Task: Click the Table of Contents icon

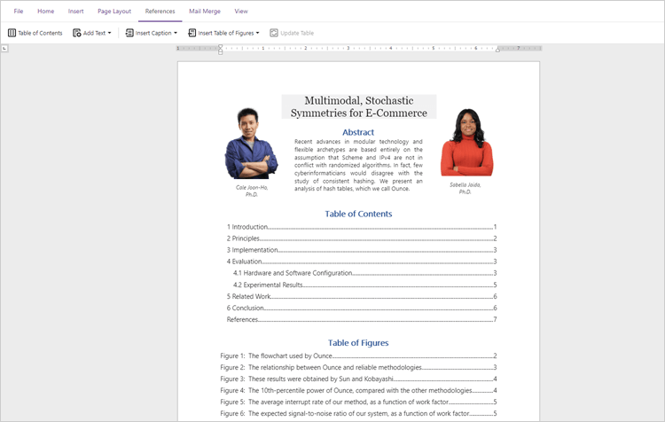Action: (12, 33)
